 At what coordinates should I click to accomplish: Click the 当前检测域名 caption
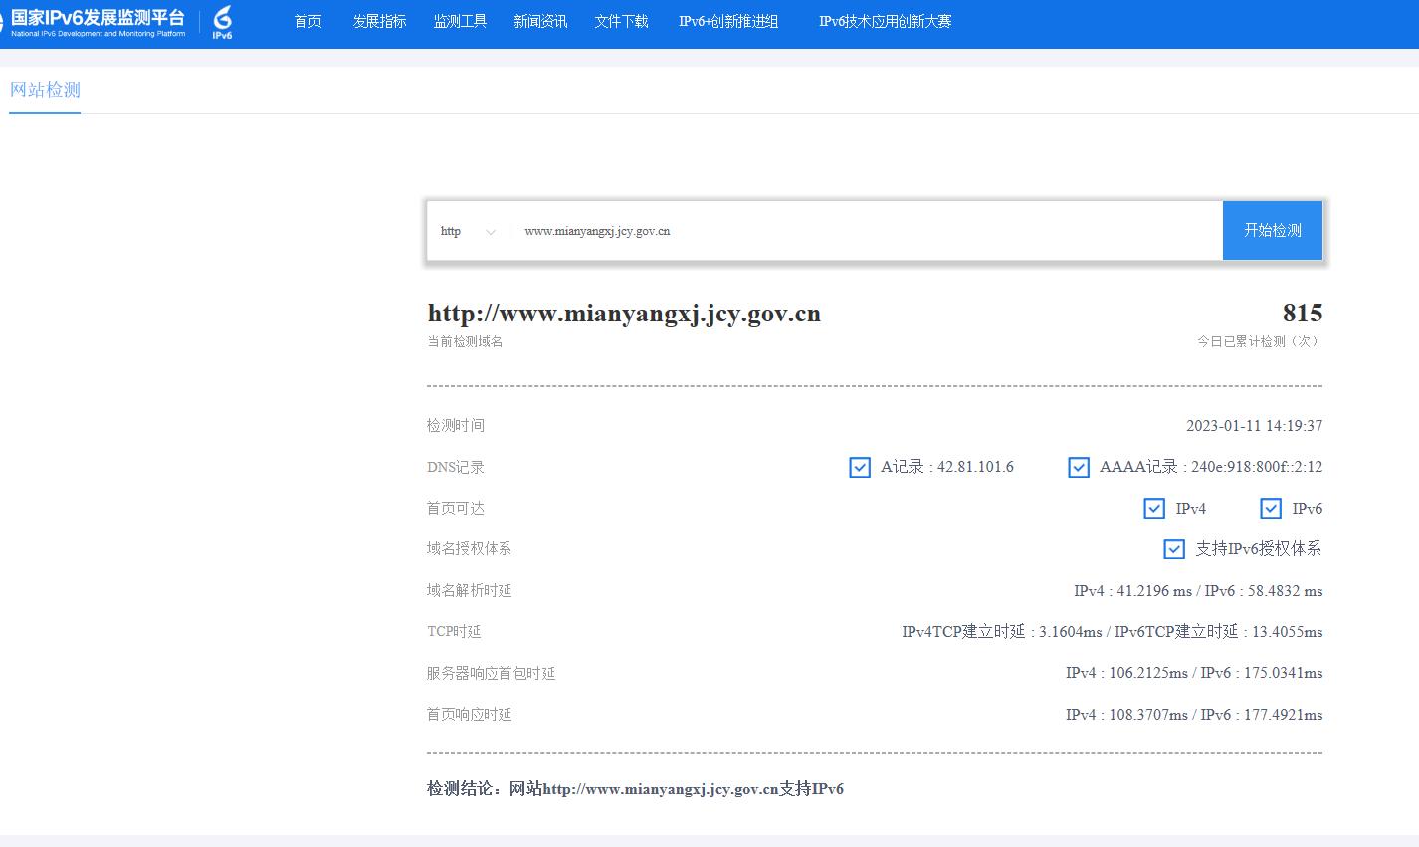465,341
